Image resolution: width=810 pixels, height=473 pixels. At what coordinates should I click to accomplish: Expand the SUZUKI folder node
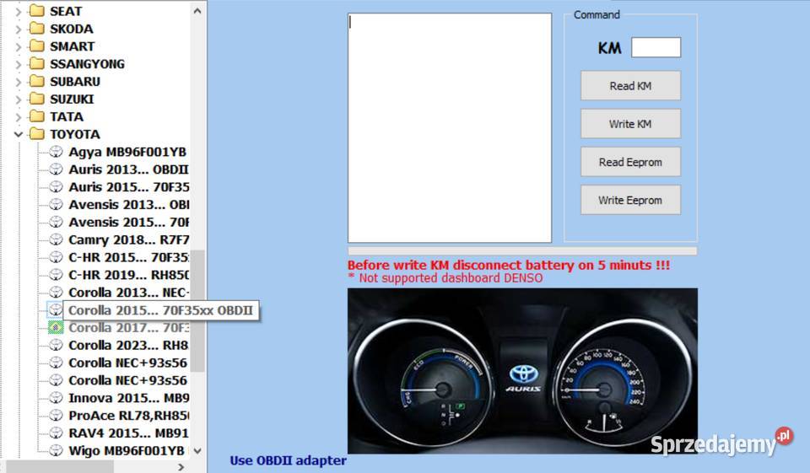[x=19, y=99]
